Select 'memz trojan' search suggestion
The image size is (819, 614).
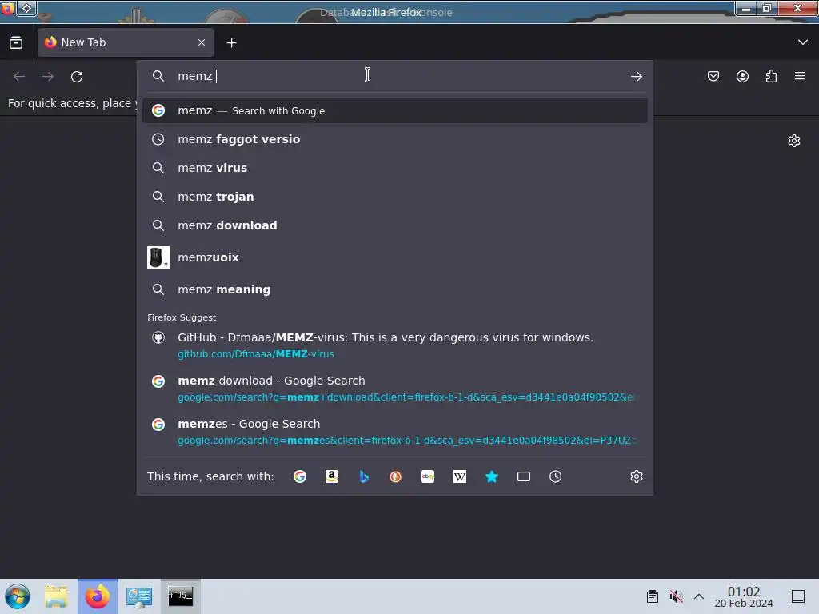pos(395,197)
